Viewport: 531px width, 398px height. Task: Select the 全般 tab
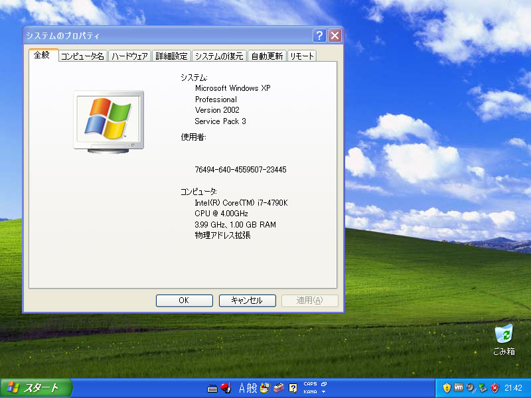tap(43, 55)
